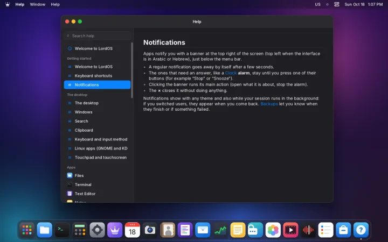Open the Text Editor app help entry

[97, 194]
